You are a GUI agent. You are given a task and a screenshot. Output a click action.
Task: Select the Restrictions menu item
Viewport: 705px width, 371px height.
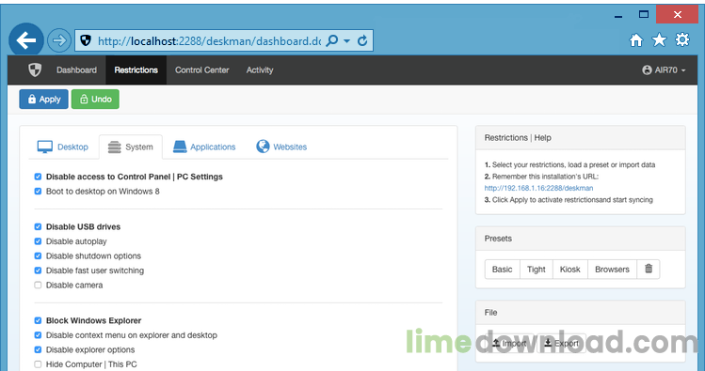[x=136, y=70]
